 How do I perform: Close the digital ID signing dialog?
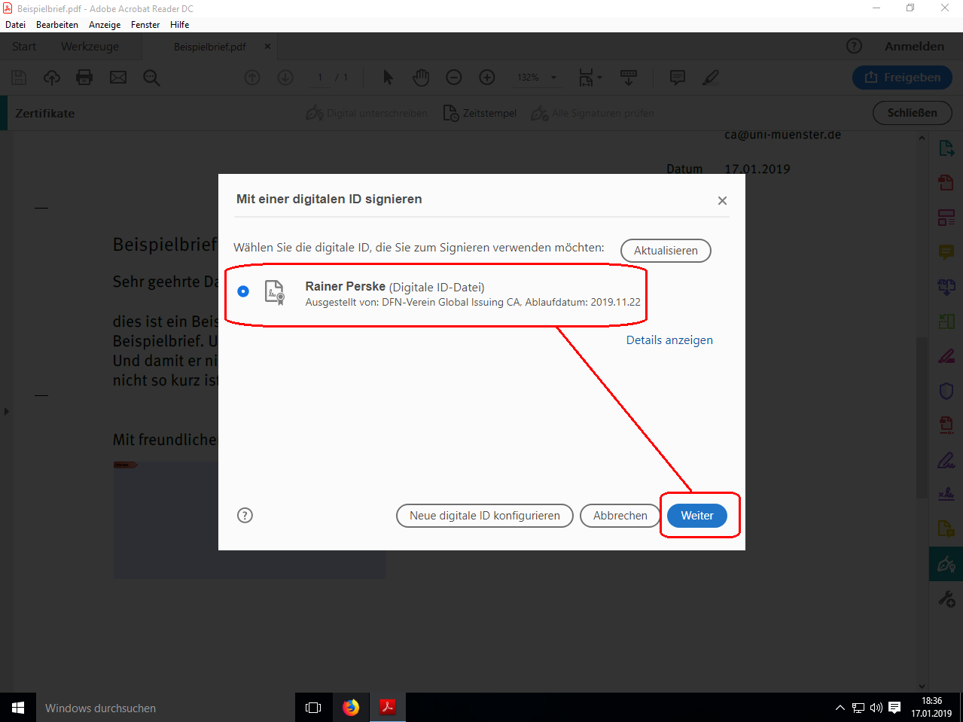tap(722, 200)
